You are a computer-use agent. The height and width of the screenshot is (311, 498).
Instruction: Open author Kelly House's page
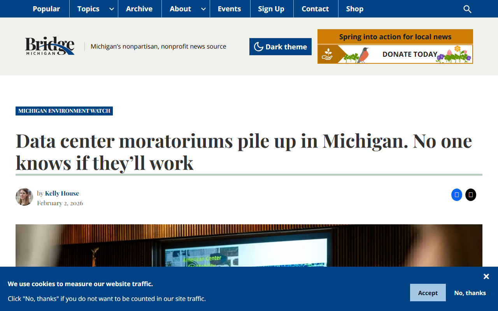tap(62, 193)
